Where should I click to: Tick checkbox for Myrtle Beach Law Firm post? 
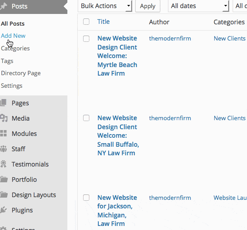(x=86, y=39)
